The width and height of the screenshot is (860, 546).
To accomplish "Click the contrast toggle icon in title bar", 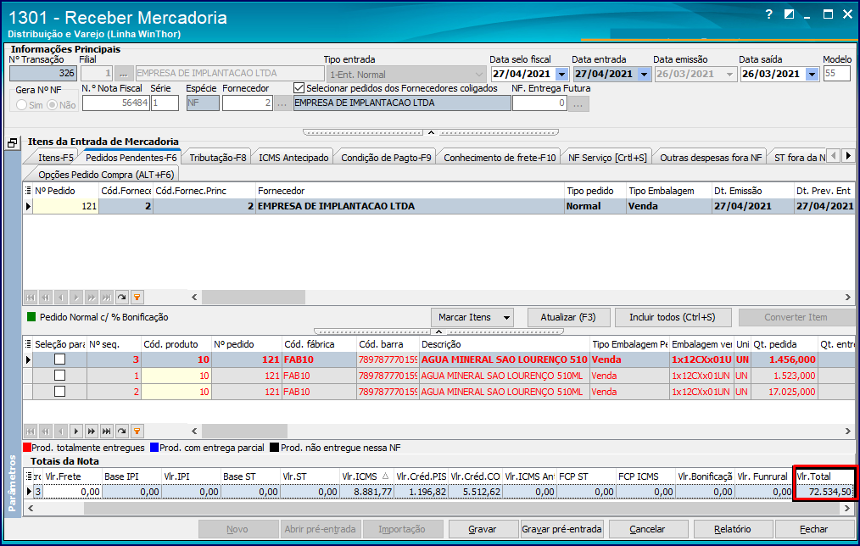I will click(789, 14).
